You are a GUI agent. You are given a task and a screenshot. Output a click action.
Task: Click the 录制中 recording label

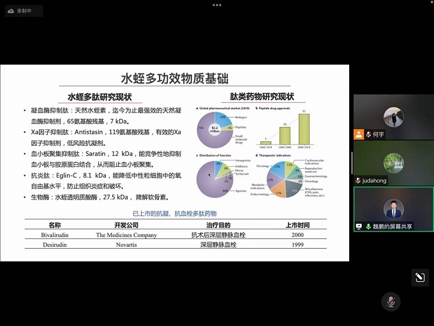[x=25, y=11]
